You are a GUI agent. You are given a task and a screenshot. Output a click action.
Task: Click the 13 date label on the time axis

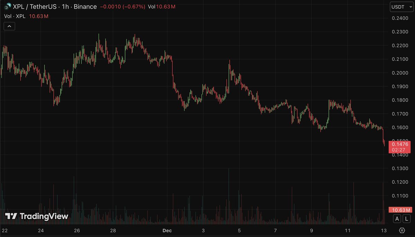[384, 230]
